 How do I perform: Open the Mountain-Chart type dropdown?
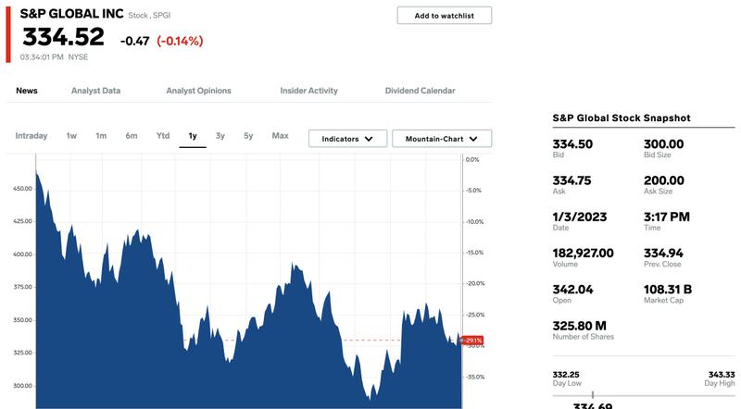tap(442, 139)
